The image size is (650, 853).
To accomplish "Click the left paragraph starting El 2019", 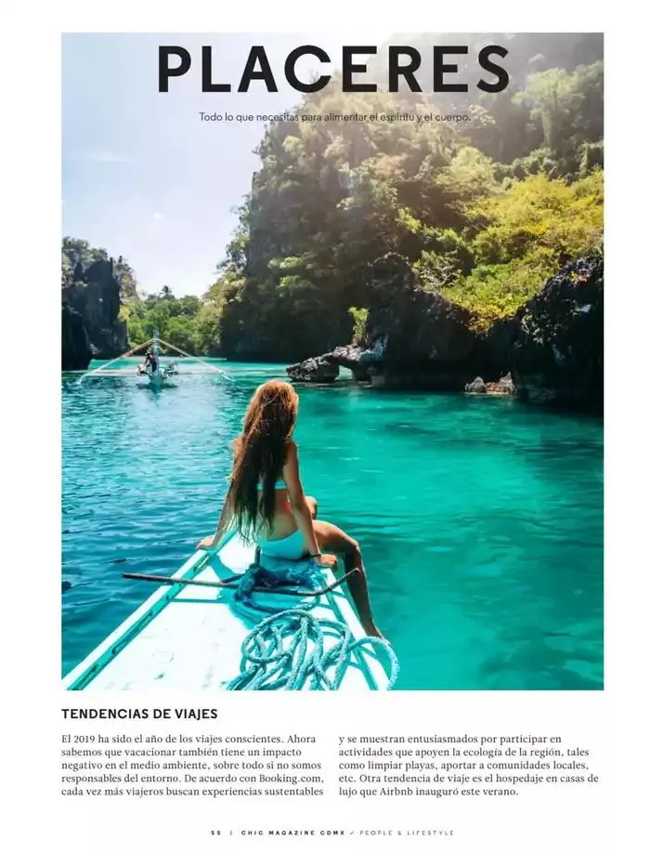I will coord(192,766).
